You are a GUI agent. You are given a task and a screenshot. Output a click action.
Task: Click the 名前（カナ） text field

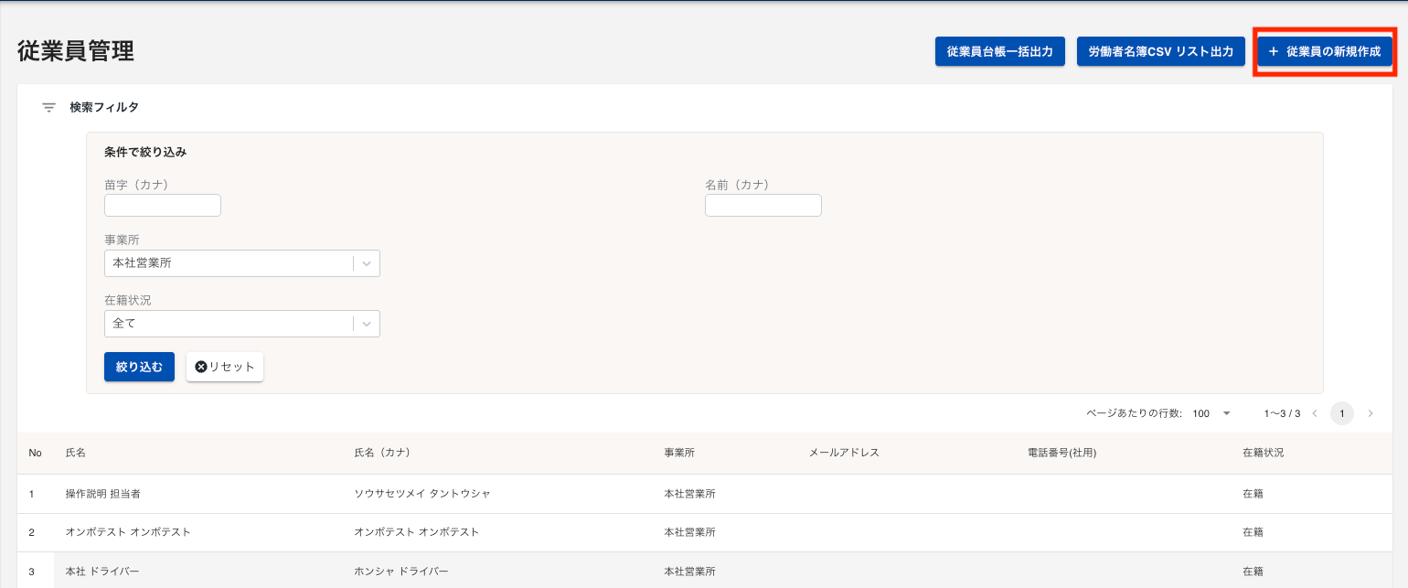(763, 206)
